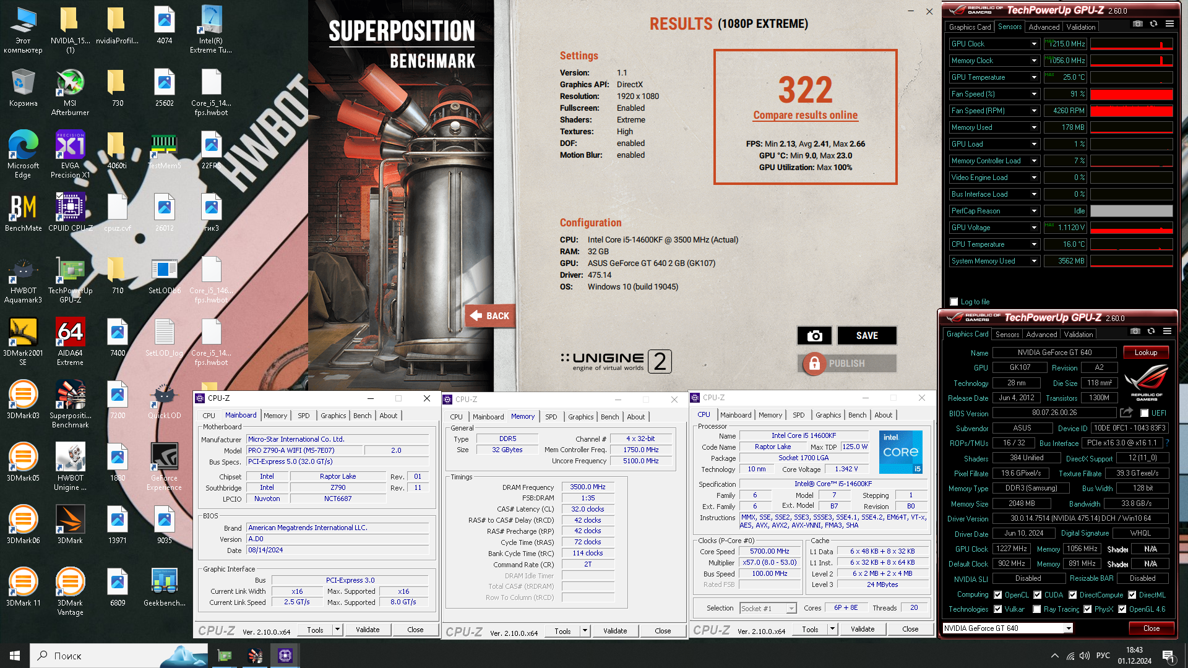This screenshot has width=1188, height=668.
Task: Open AIDA64 Extreme desktop icon
Action: coord(70,341)
